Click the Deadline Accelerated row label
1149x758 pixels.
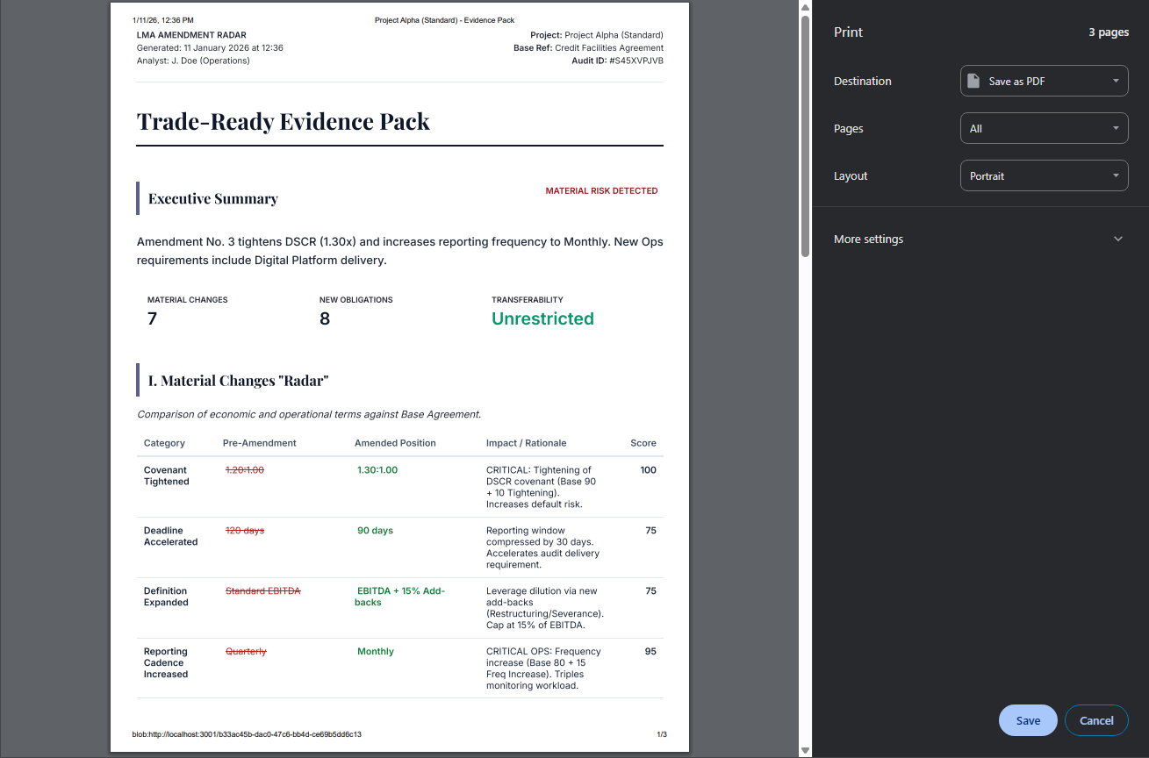171,536
